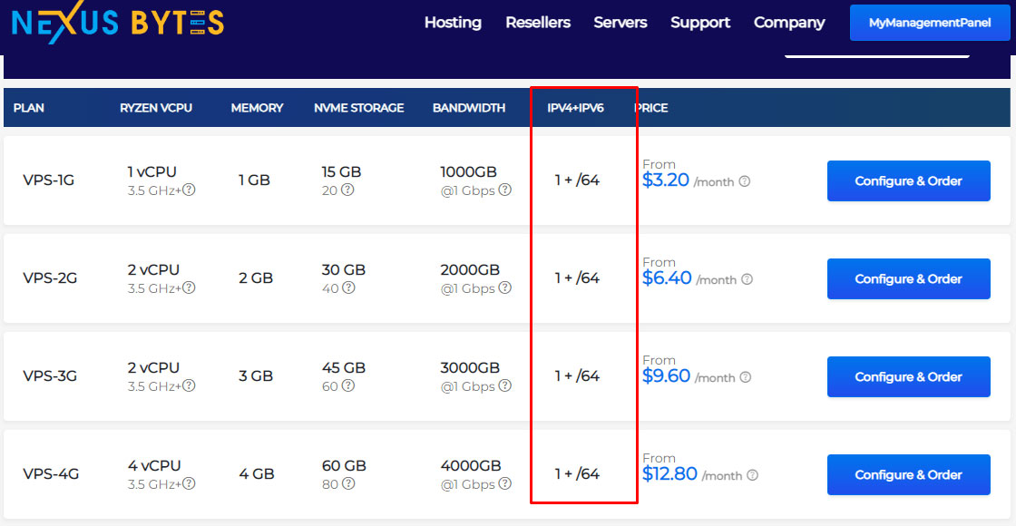This screenshot has height=526, width=1016.
Task: Click the RYZEN VCPU column header
Action: [x=156, y=108]
